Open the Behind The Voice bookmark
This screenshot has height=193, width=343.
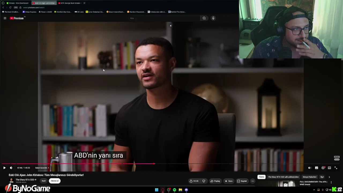tap(177, 12)
